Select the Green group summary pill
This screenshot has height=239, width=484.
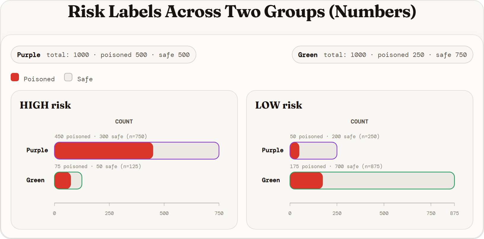(383, 55)
